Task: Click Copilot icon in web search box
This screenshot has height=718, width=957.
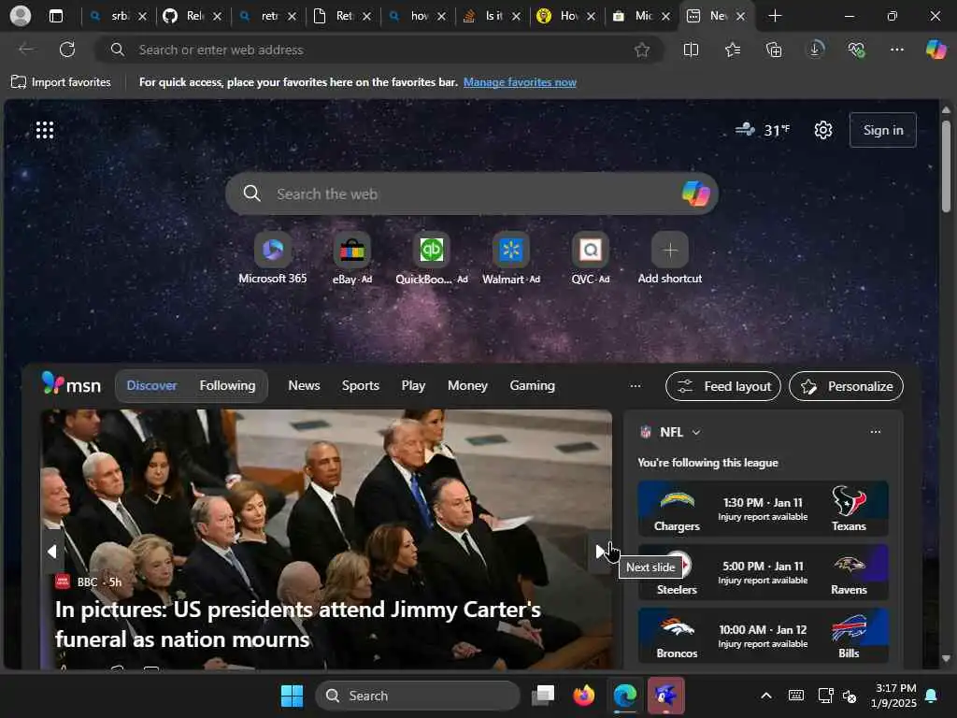Action: (x=695, y=194)
